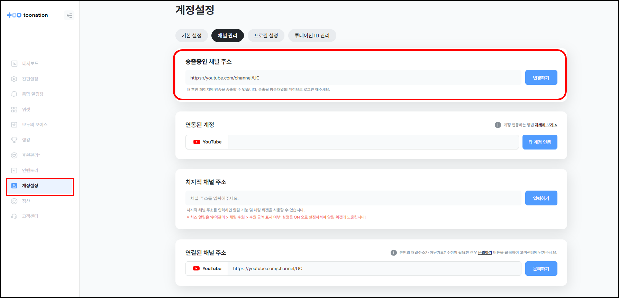The width and height of the screenshot is (619, 298).
Task: Click the 연결된 채널 주소 heading
Action: coord(206,253)
